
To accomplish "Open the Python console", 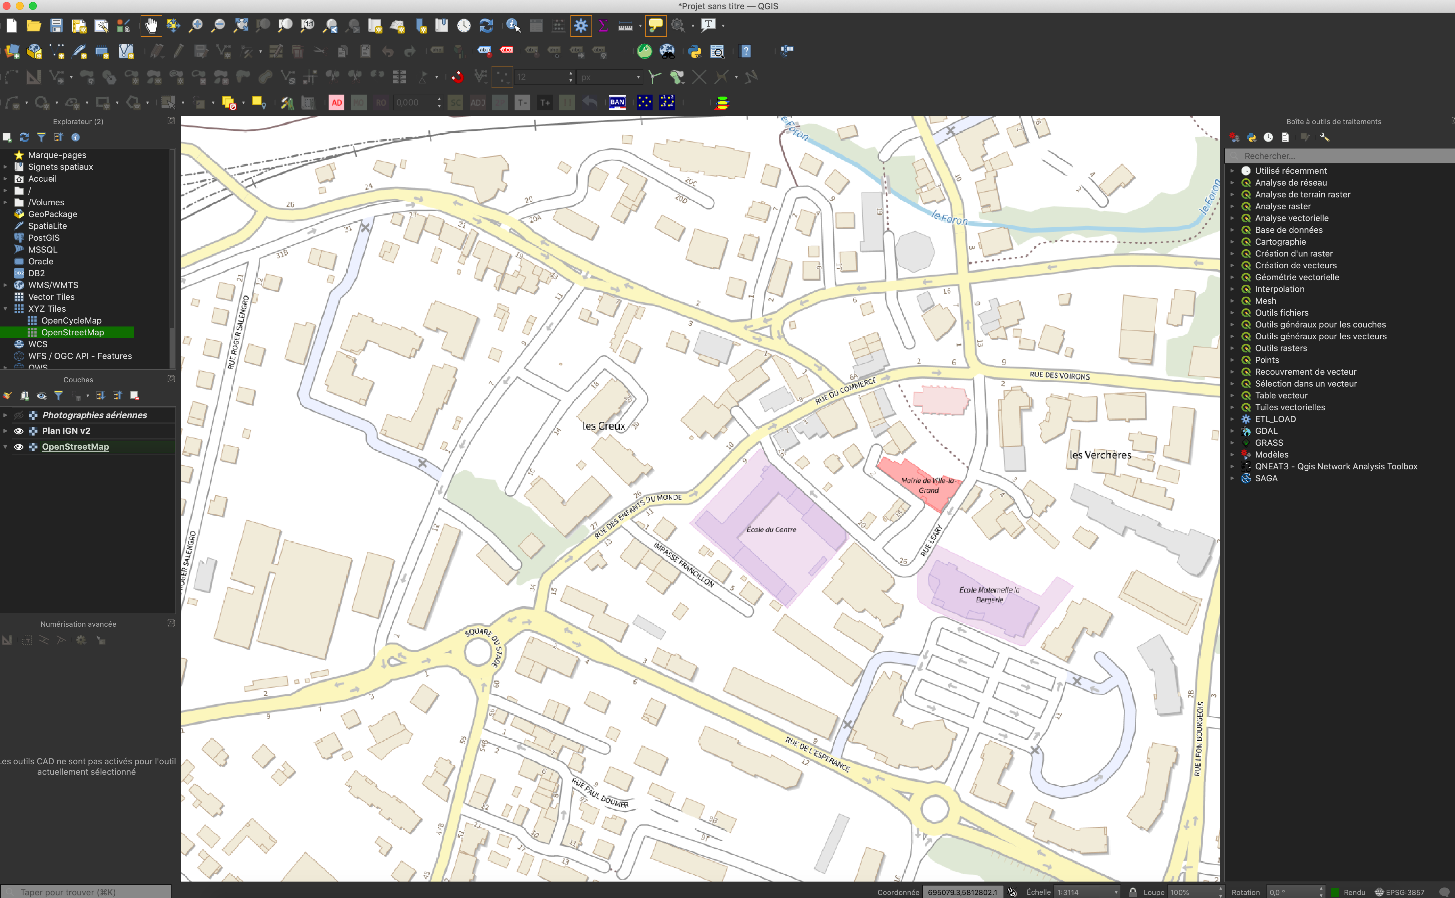I will [695, 51].
